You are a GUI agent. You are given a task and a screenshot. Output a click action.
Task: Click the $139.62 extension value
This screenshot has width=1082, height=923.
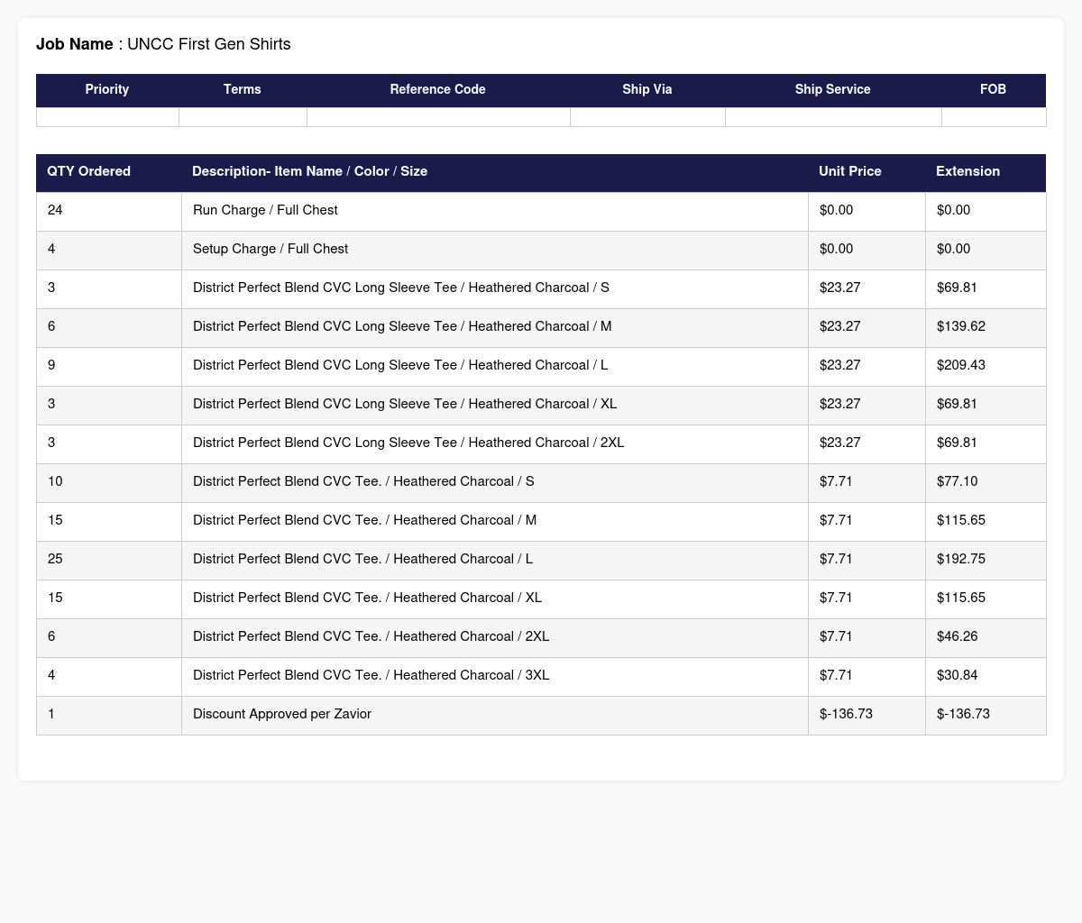click(x=961, y=326)
